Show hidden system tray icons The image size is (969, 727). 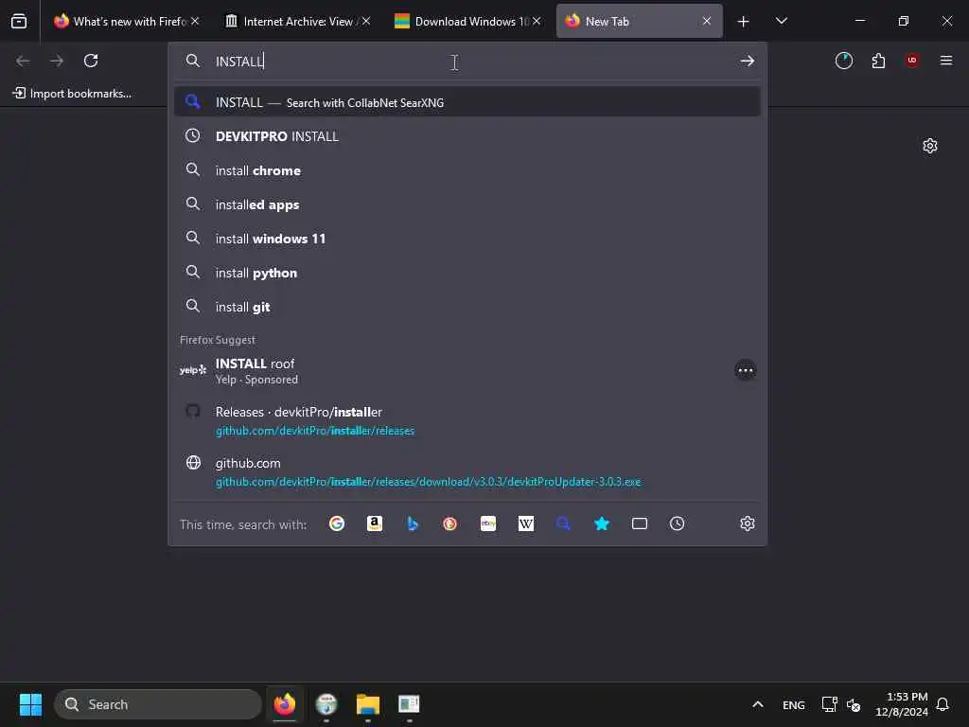(758, 704)
